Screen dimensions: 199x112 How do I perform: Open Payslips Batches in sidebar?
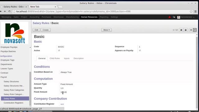tap(8, 51)
